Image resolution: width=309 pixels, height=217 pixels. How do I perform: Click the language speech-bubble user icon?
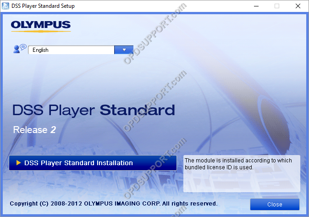20,49
